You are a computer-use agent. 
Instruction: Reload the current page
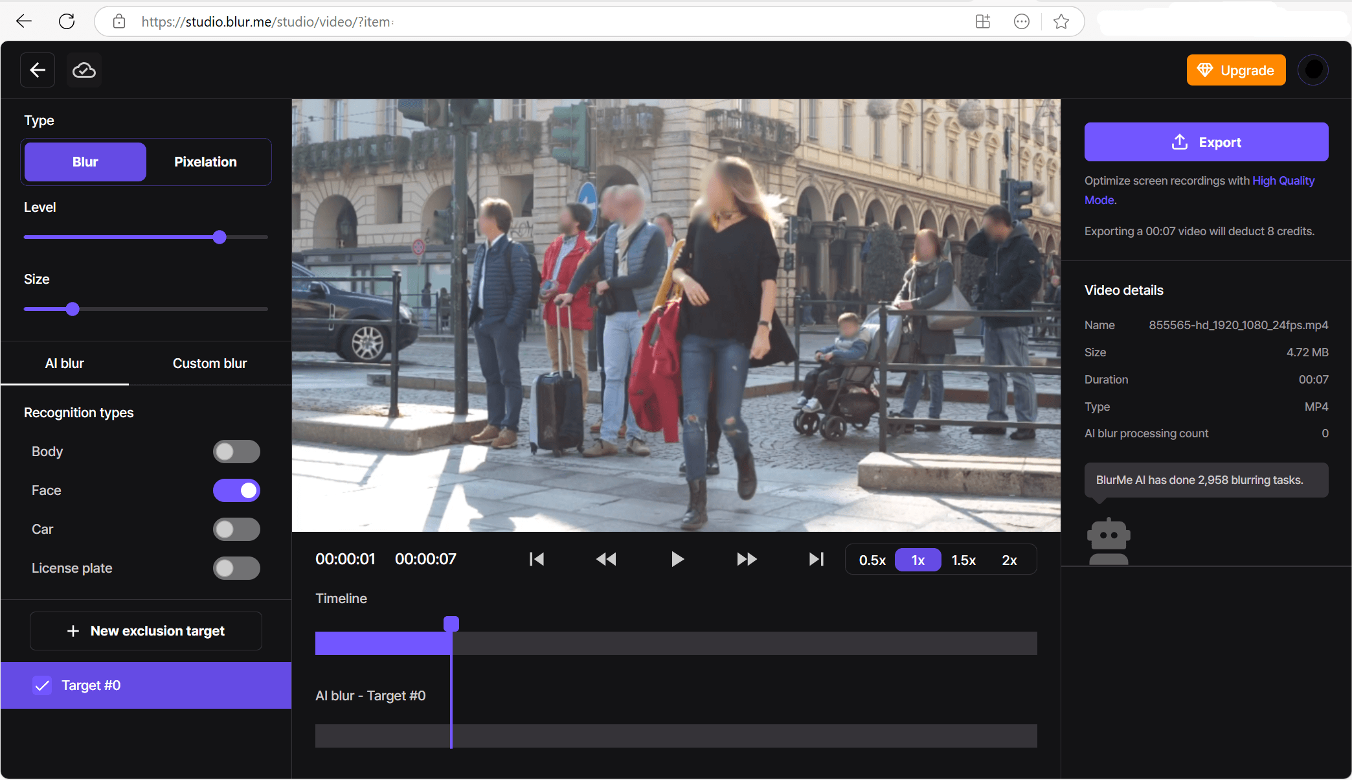tap(67, 21)
